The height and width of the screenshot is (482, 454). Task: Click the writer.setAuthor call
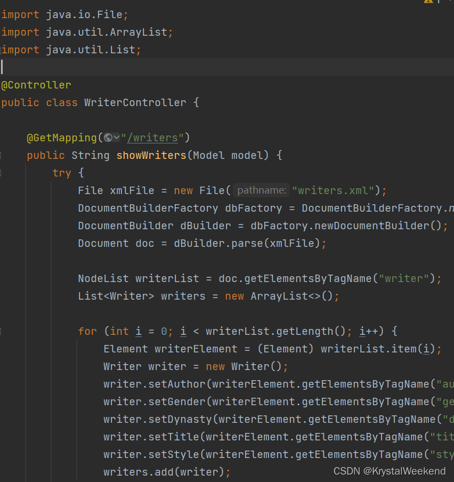coord(155,384)
